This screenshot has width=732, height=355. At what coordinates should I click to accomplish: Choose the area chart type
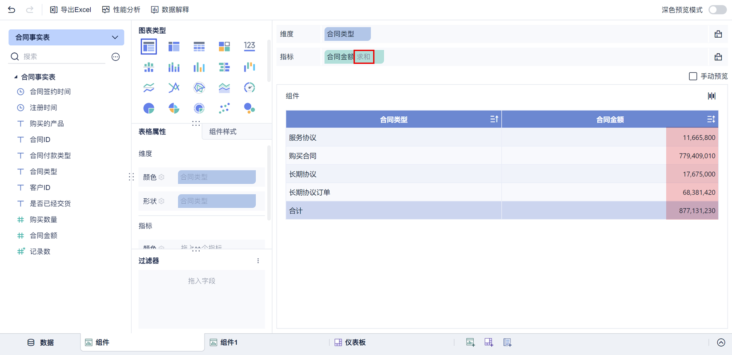click(x=224, y=87)
